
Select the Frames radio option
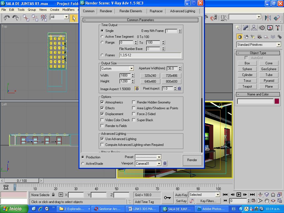[102, 55]
